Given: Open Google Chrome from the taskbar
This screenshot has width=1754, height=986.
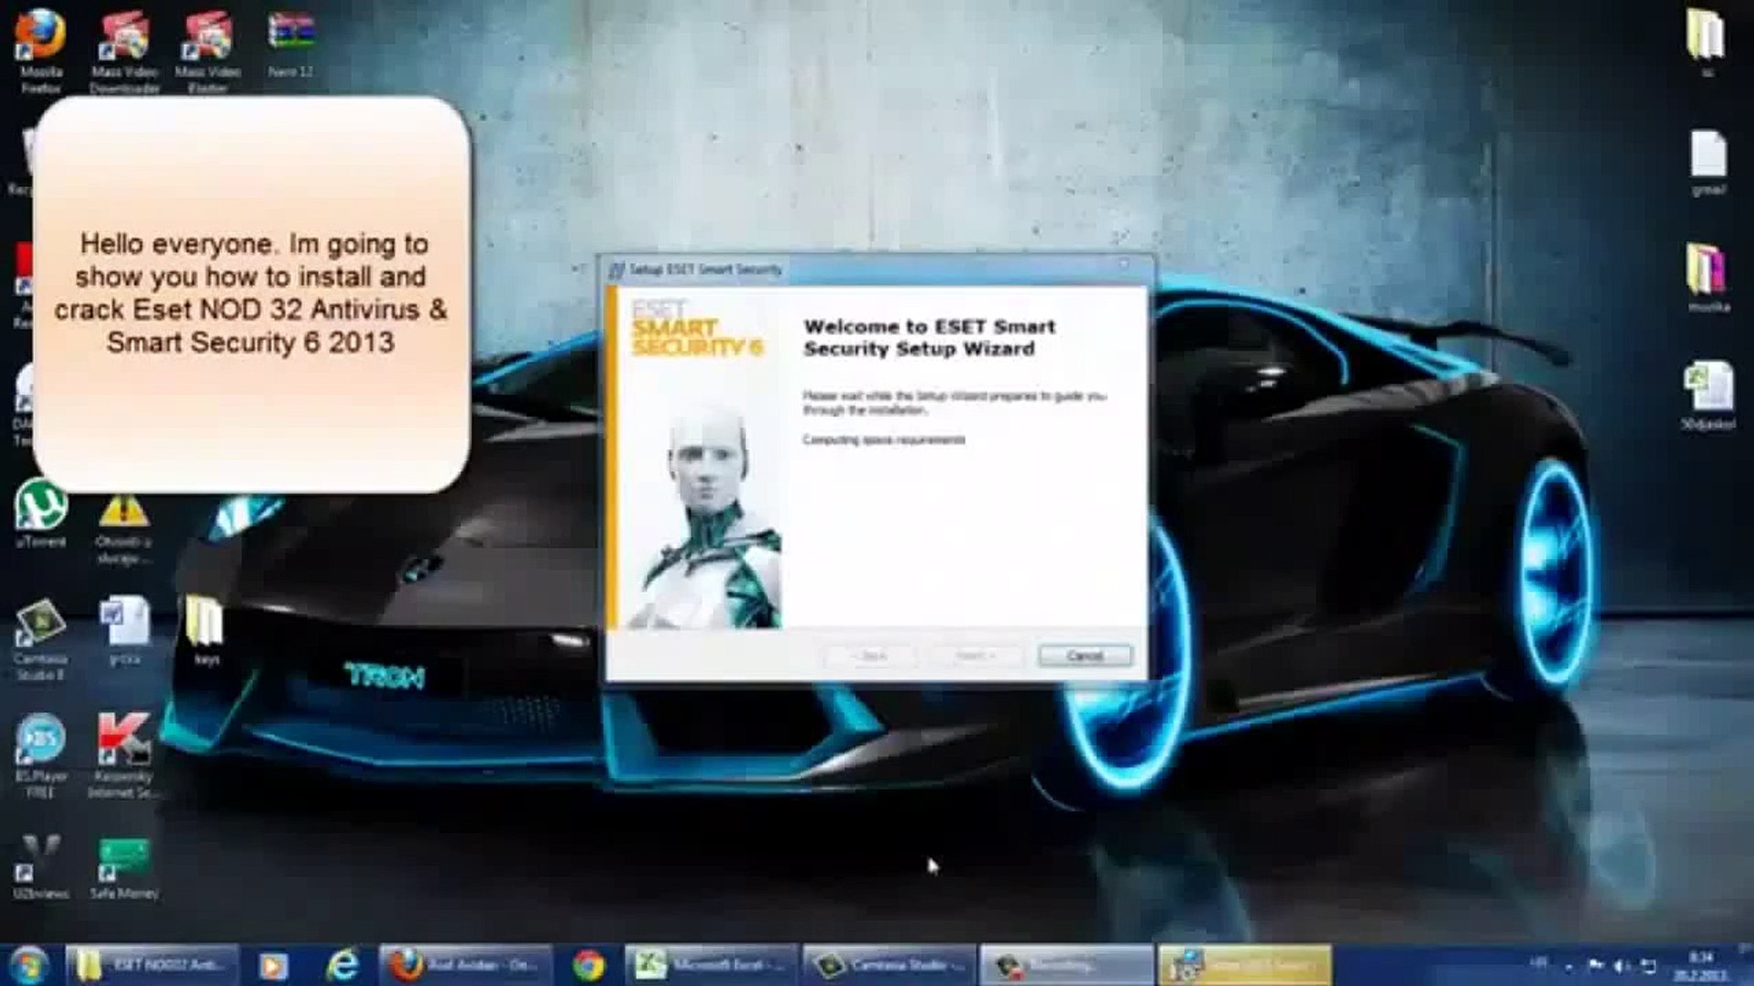Looking at the screenshot, I should pos(588,965).
